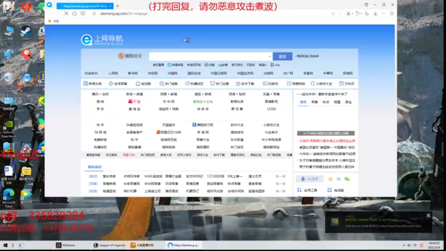Switch to the 明星 news tab
The width and height of the screenshot is (446, 251).
(x=337, y=102)
